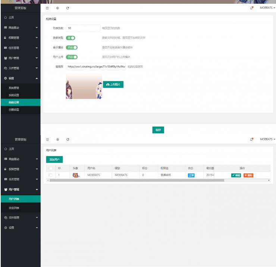Disable the 用户上传 switch
276x267 pixels.
click(72, 57)
